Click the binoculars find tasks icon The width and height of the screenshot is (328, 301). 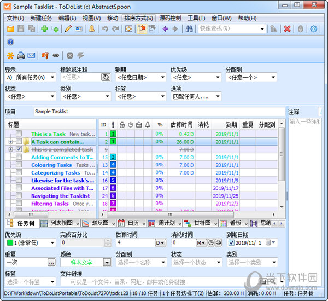pyautogui.click(x=189, y=29)
